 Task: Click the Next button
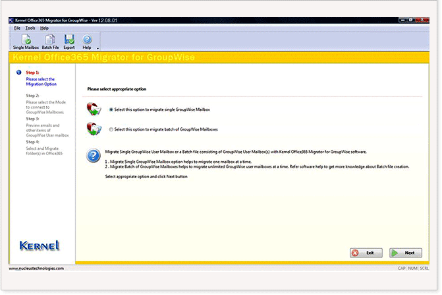point(406,253)
